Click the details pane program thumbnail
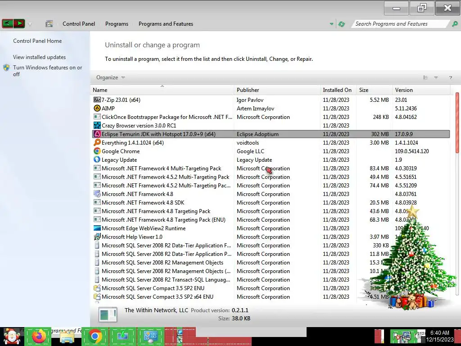461x346 pixels. click(108, 314)
